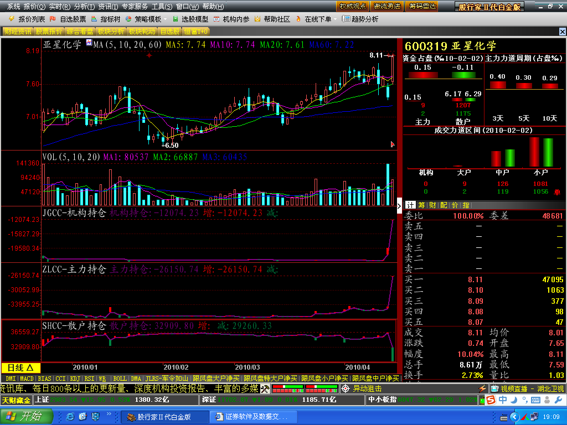
Task: Click the 筹码雷达 button
Action: (422, 6)
